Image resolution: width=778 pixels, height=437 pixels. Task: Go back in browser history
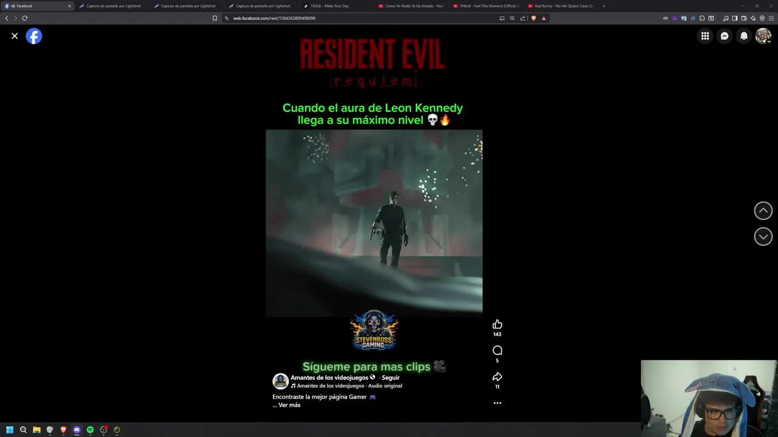(x=7, y=18)
